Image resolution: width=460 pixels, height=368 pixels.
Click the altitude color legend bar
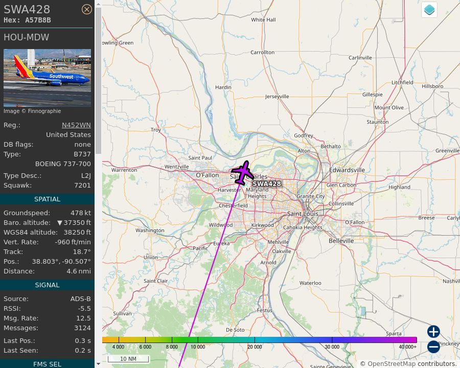[x=259, y=340]
